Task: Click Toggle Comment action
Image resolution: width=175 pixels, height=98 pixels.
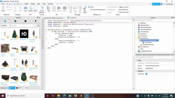Action: pos(124,7)
